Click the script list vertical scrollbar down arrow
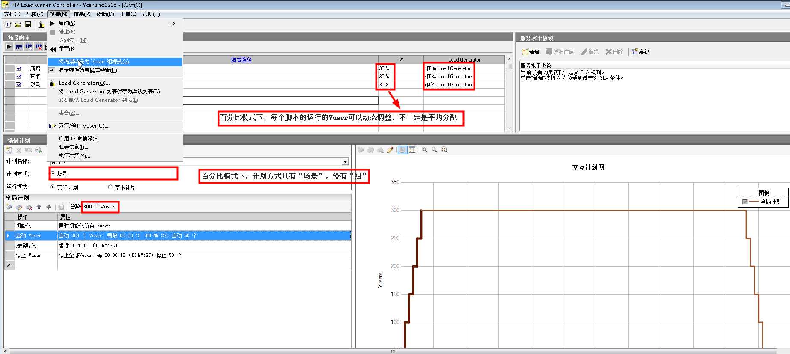 point(509,128)
